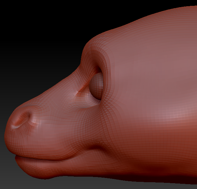Click the eyeball sphere on the model
Viewport: 197px width, 189px height.
96,86
